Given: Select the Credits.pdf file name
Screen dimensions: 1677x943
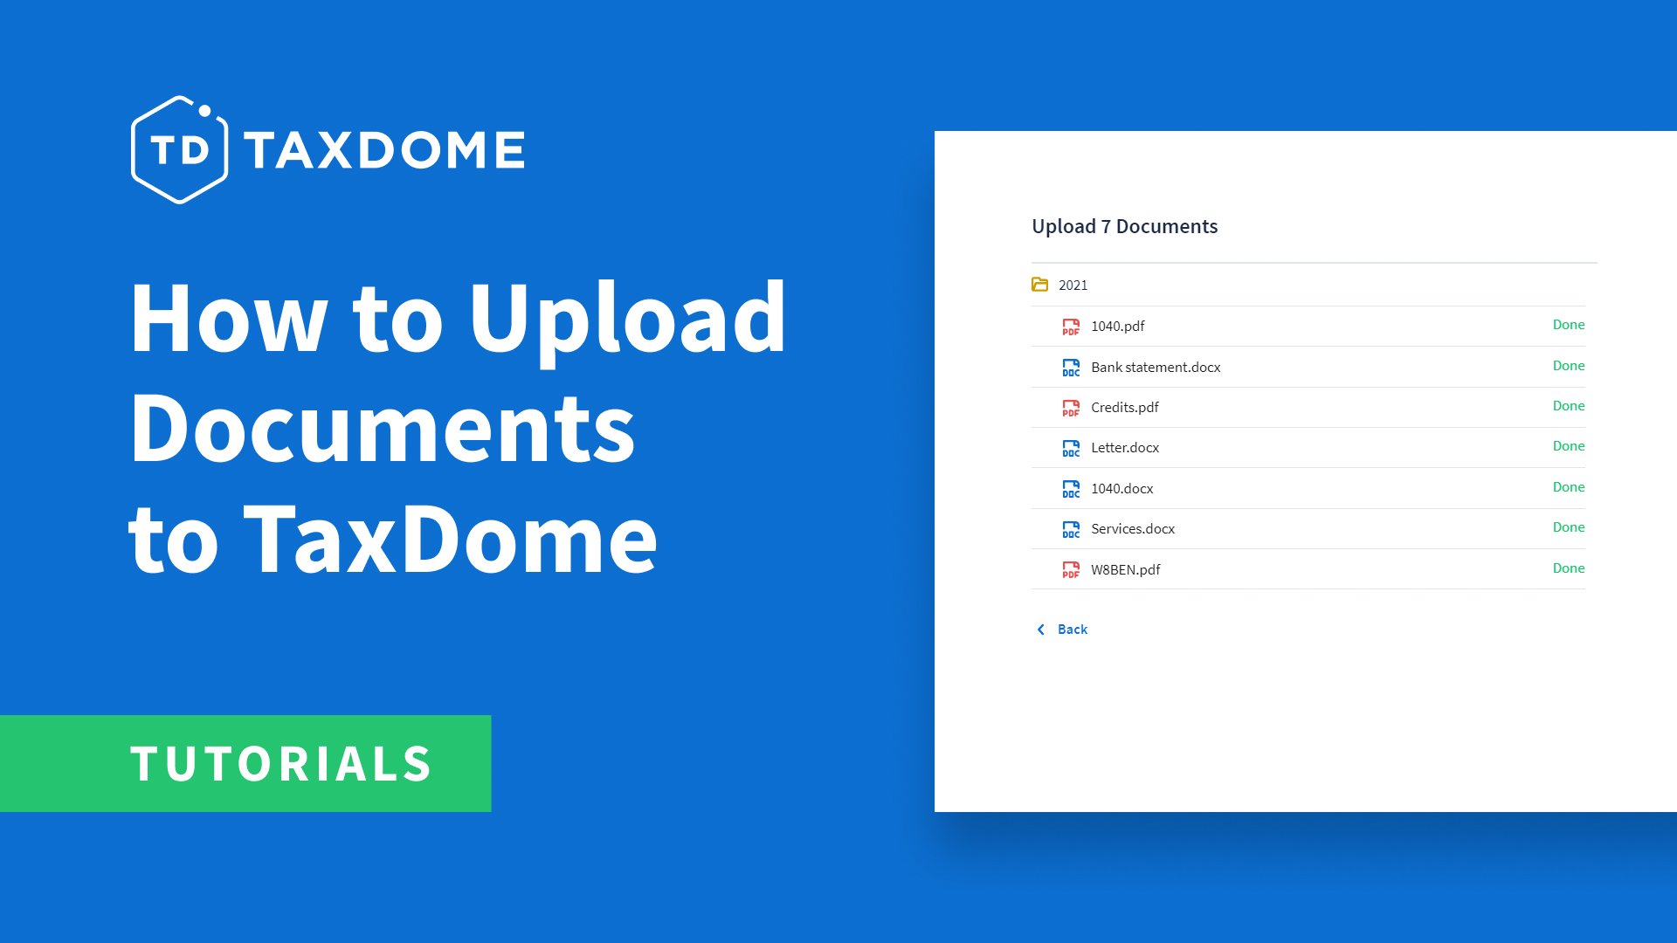Looking at the screenshot, I should point(1125,408).
